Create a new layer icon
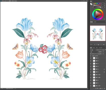The height and width of the screenshot is (90, 106). tap(103, 88)
